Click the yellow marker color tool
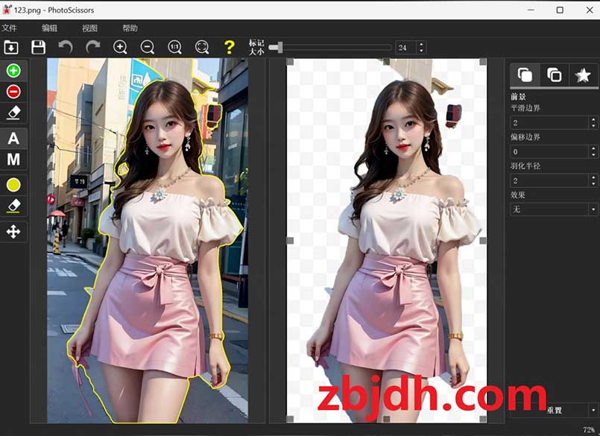 [x=14, y=183]
